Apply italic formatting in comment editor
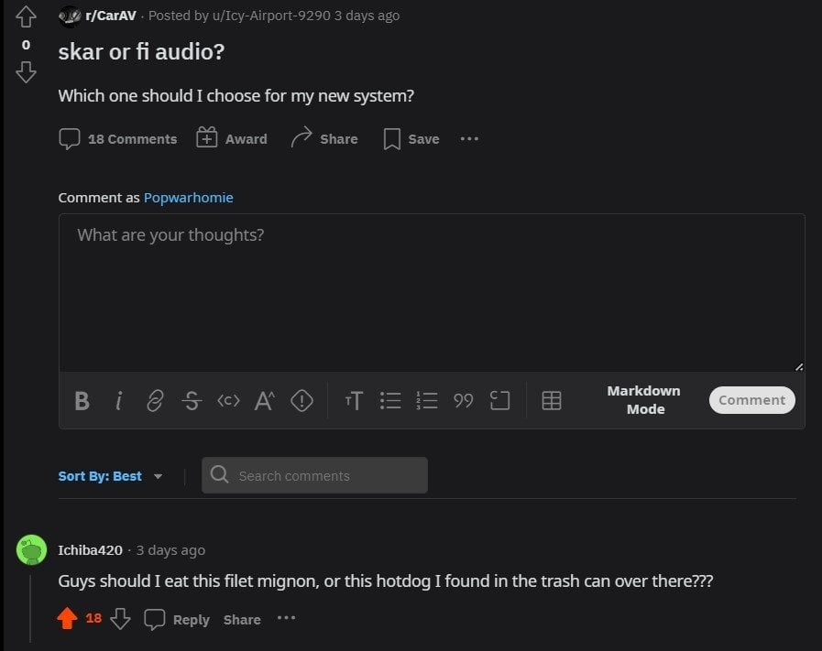This screenshot has height=651, width=822. point(118,400)
